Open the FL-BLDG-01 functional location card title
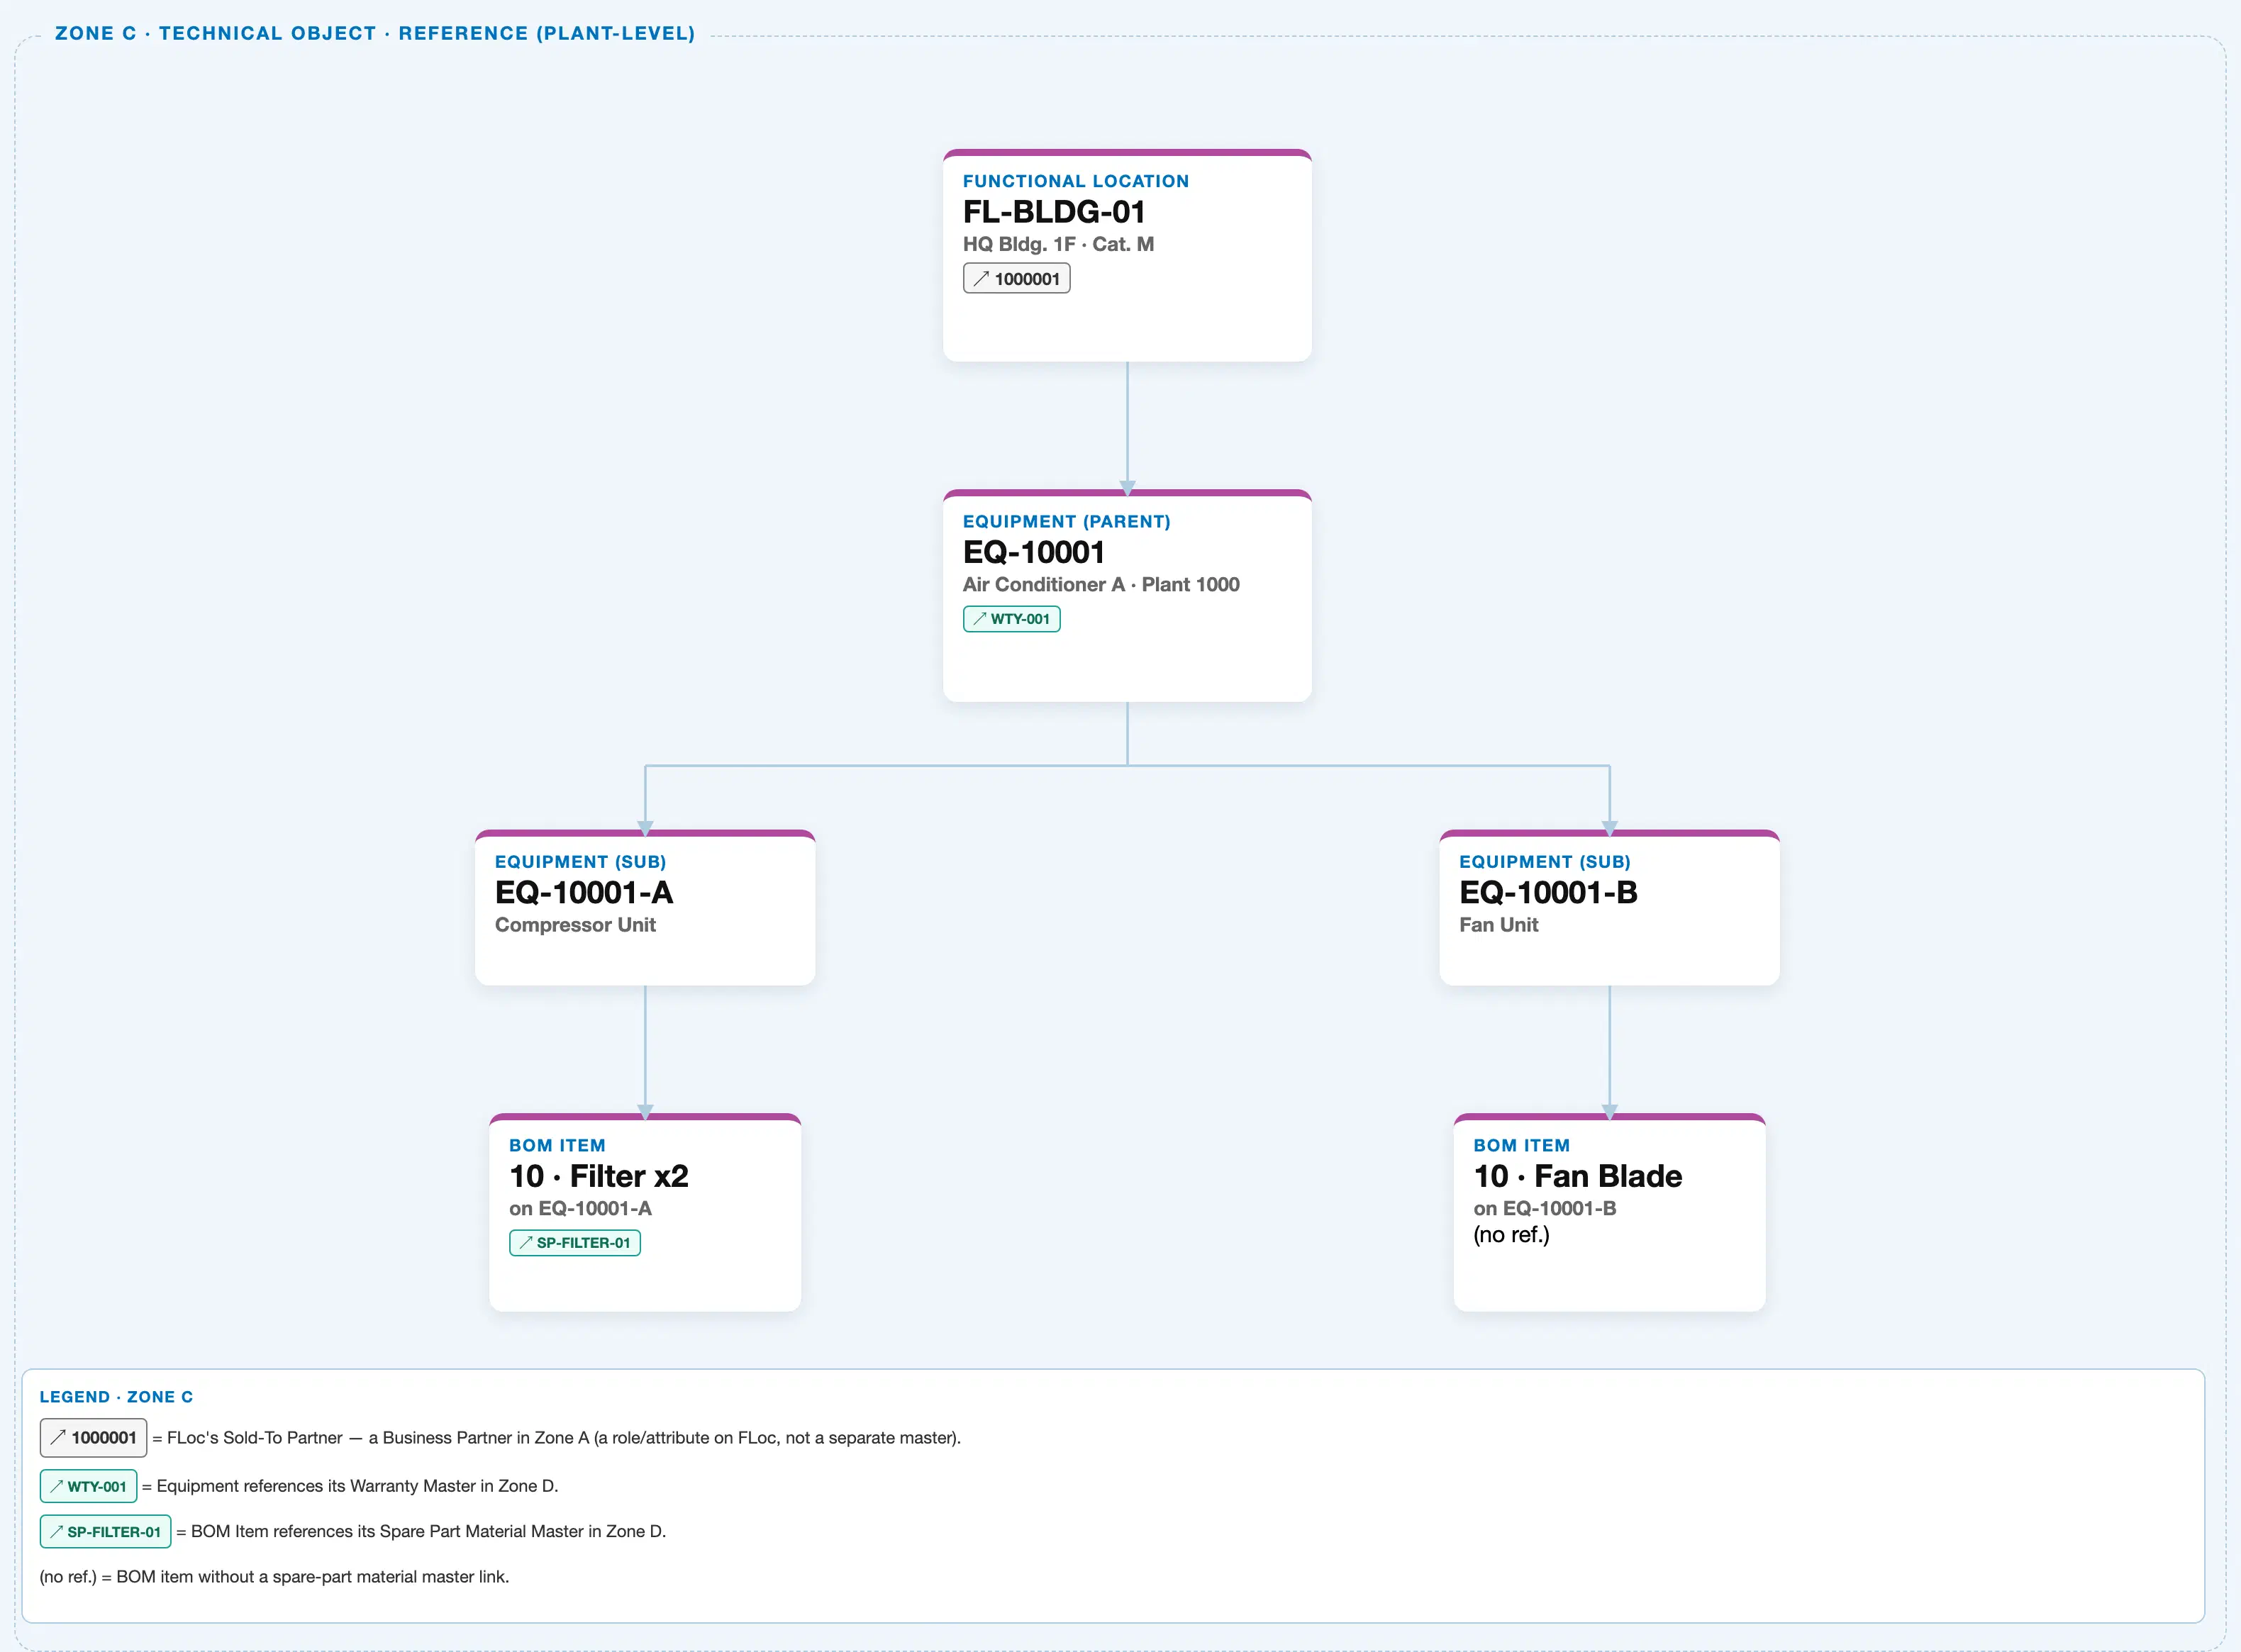The height and width of the screenshot is (1652, 2241). click(1054, 212)
